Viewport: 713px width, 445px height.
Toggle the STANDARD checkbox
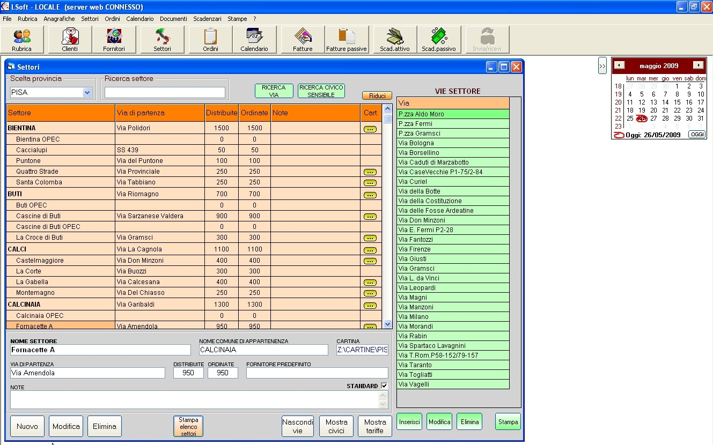pos(384,385)
